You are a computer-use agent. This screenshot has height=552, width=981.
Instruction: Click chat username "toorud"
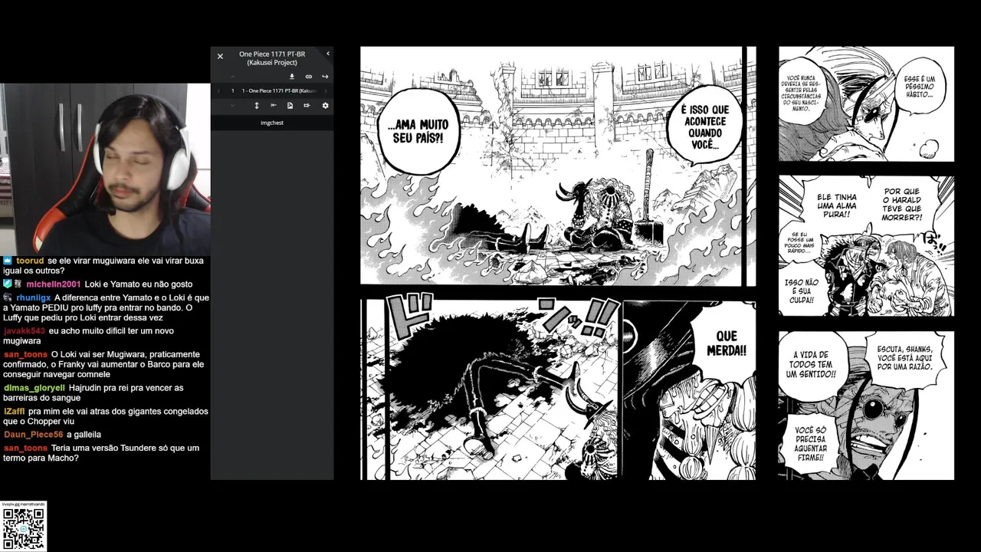(x=30, y=261)
